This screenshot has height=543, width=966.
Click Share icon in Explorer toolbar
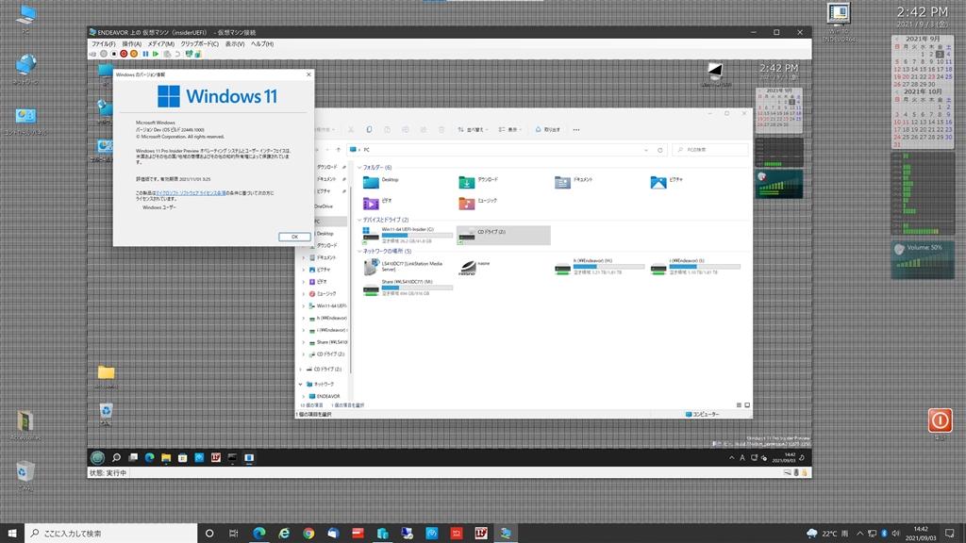[424, 129]
